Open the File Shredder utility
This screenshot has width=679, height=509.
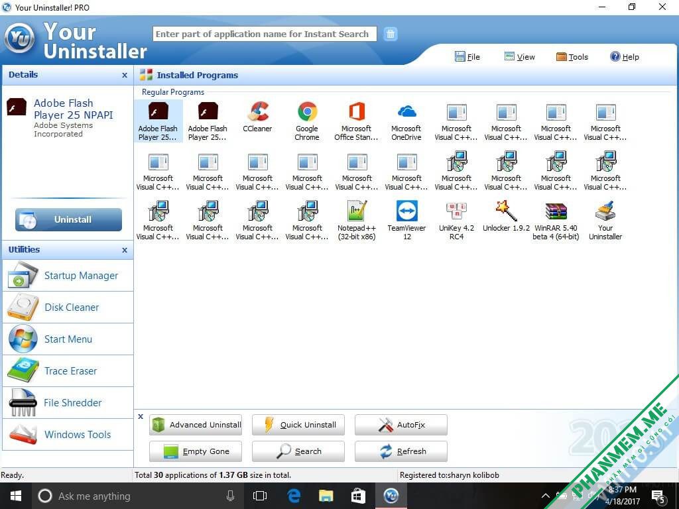(68, 402)
